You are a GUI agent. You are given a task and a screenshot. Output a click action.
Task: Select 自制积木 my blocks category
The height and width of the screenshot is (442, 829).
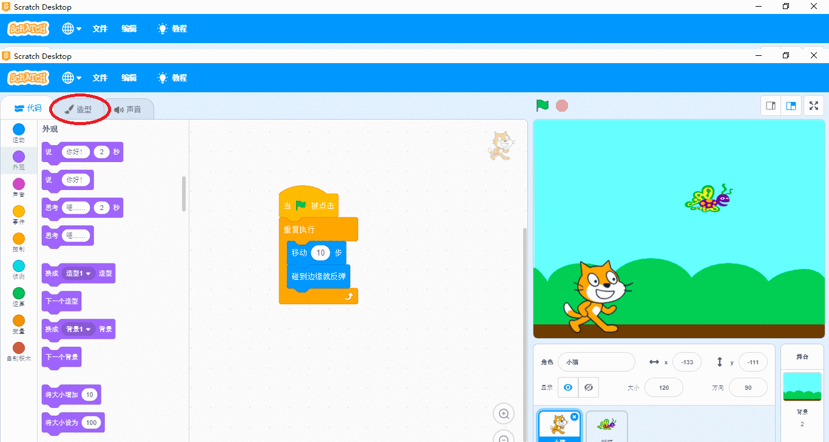point(19,352)
